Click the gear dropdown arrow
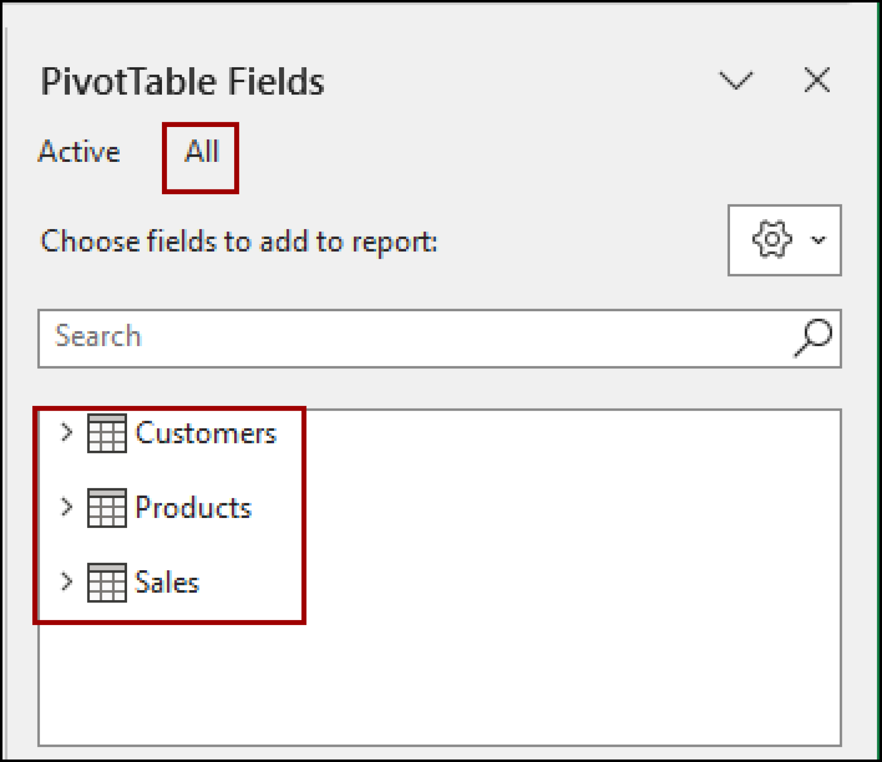The height and width of the screenshot is (762, 882). point(817,241)
